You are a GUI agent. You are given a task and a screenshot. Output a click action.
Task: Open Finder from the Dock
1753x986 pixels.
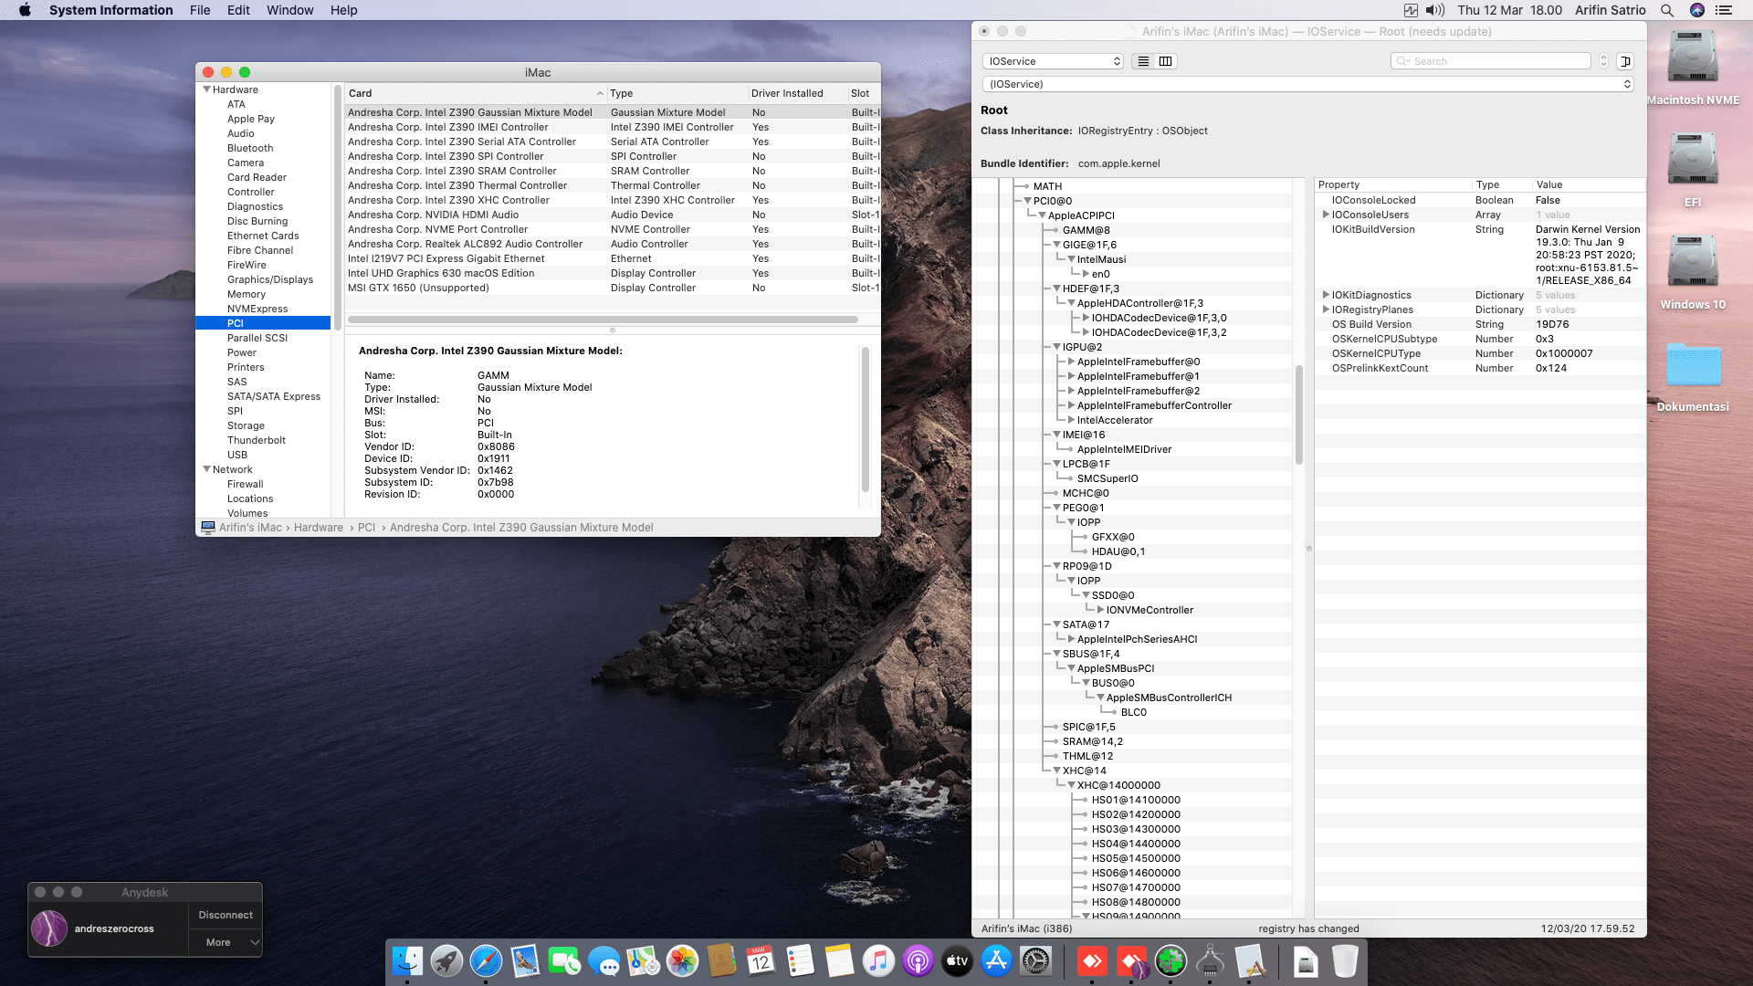(x=407, y=960)
